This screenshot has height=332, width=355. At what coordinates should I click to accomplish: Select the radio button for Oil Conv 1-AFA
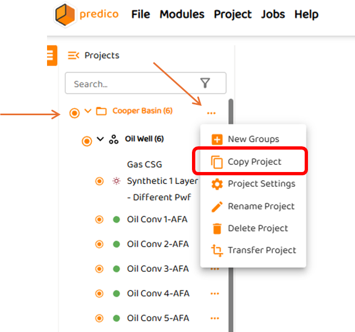(x=100, y=220)
